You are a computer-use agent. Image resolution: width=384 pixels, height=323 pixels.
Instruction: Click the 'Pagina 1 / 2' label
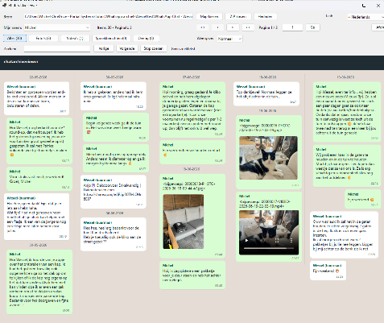268,27
